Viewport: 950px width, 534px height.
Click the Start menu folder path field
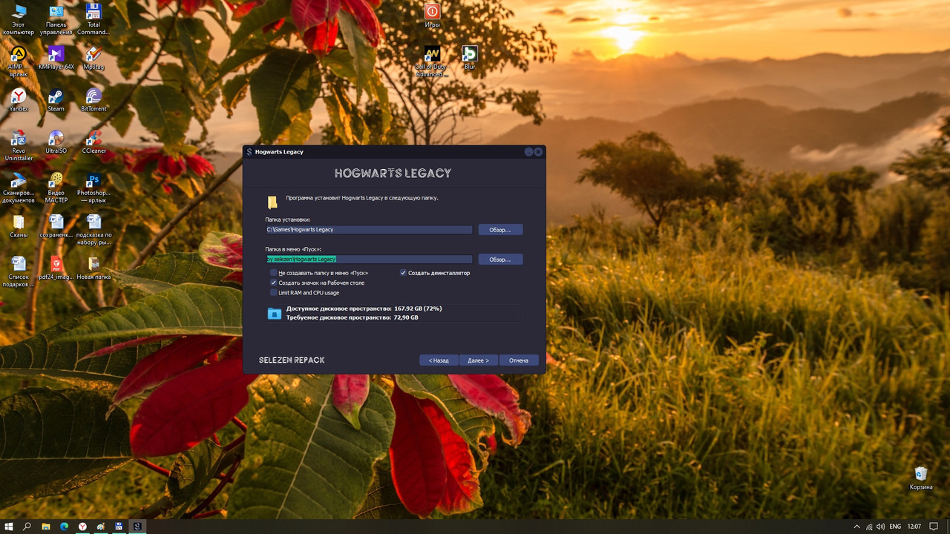tap(369, 259)
